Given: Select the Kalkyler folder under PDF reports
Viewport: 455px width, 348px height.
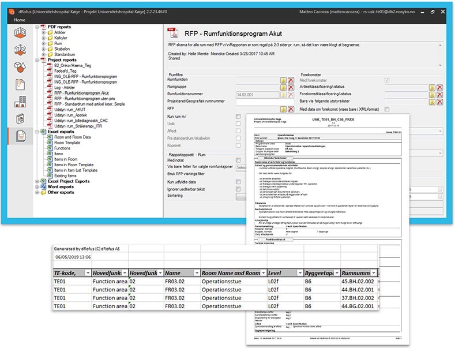Looking at the screenshot, I should pyautogui.click(x=61, y=38).
